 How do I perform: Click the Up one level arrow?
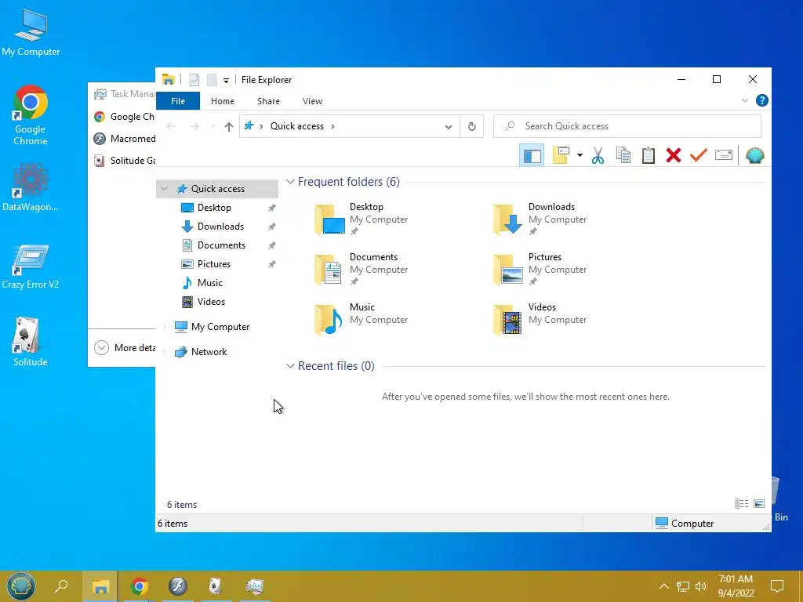229,126
